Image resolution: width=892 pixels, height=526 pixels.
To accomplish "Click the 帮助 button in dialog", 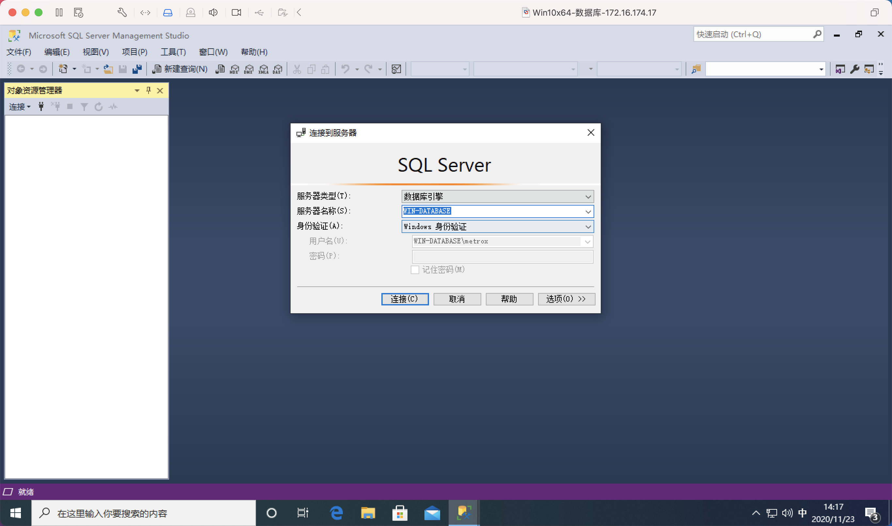I will (x=509, y=299).
